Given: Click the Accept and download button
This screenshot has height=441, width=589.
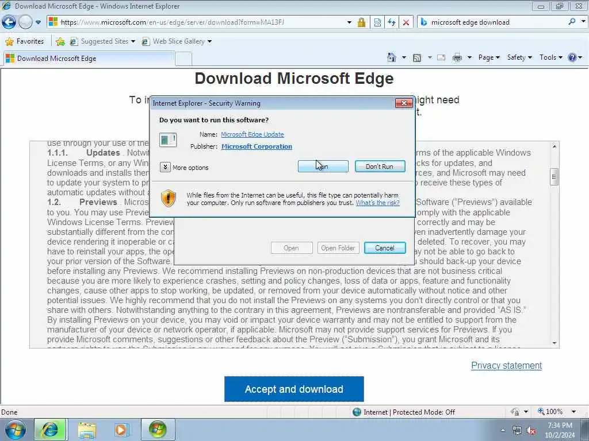Looking at the screenshot, I should pos(294,389).
